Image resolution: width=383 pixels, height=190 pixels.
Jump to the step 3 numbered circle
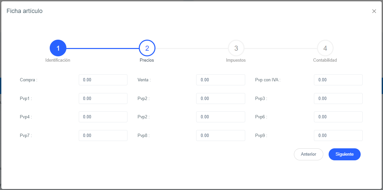click(x=236, y=48)
